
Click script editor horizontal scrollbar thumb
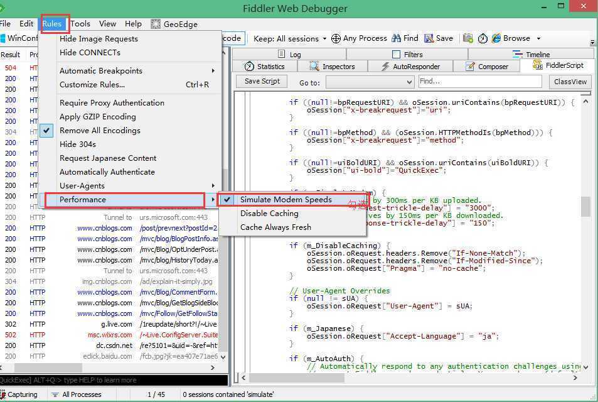(297, 378)
